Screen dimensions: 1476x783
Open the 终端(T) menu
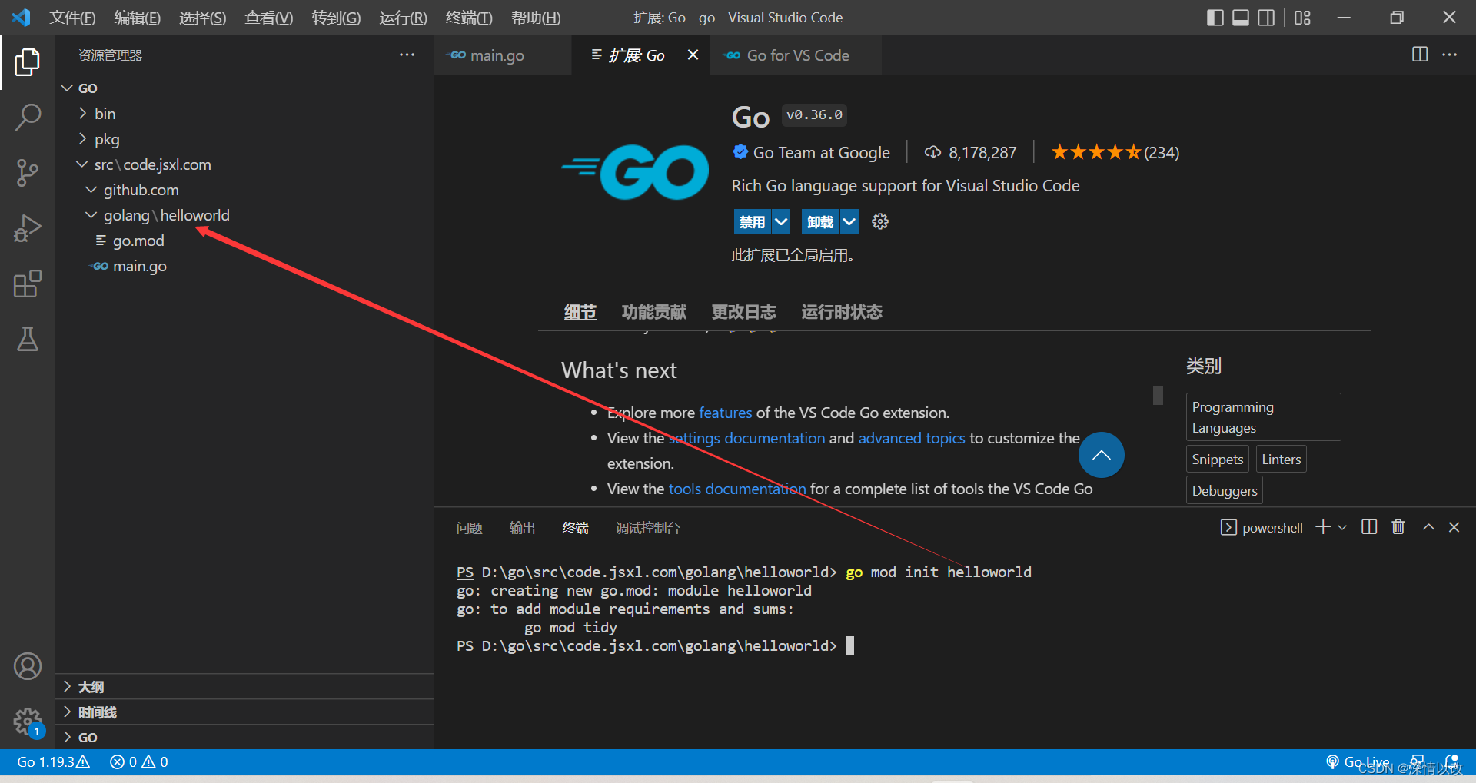click(469, 18)
